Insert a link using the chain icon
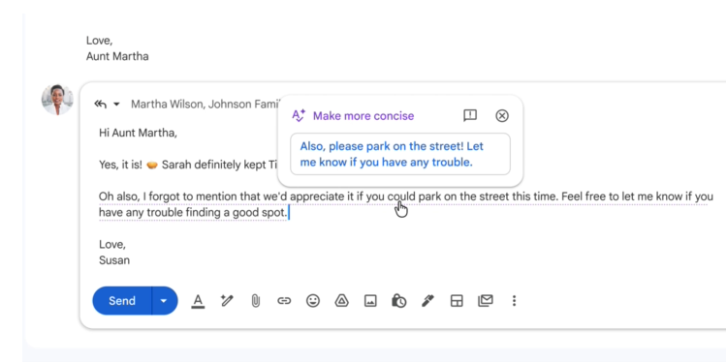Image resolution: width=727 pixels, height=362 pixels. [284, 301]
